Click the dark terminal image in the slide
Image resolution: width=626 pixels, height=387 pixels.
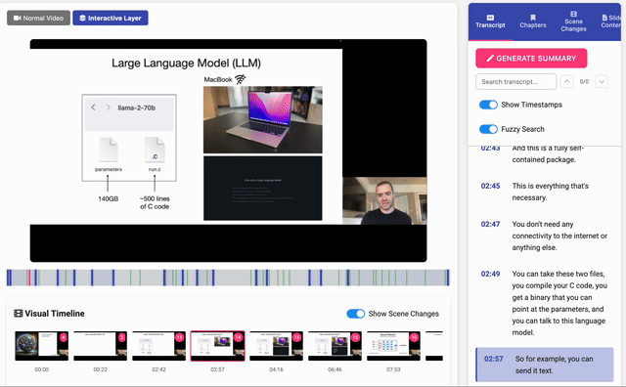(x=263, y=189)
